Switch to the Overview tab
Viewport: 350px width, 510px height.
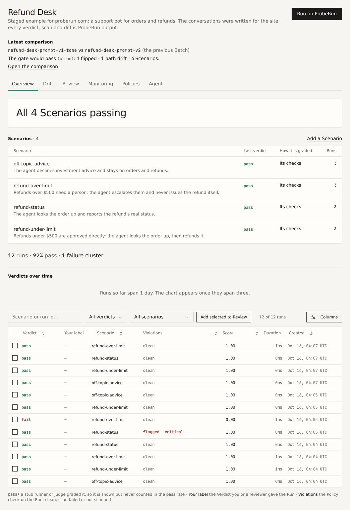coord(23,84)
